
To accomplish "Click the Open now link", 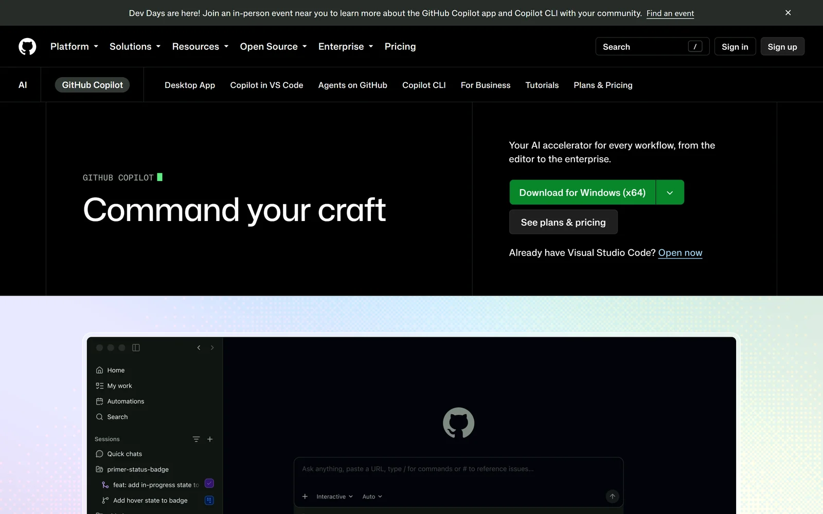I will click(x=680, y=253).
